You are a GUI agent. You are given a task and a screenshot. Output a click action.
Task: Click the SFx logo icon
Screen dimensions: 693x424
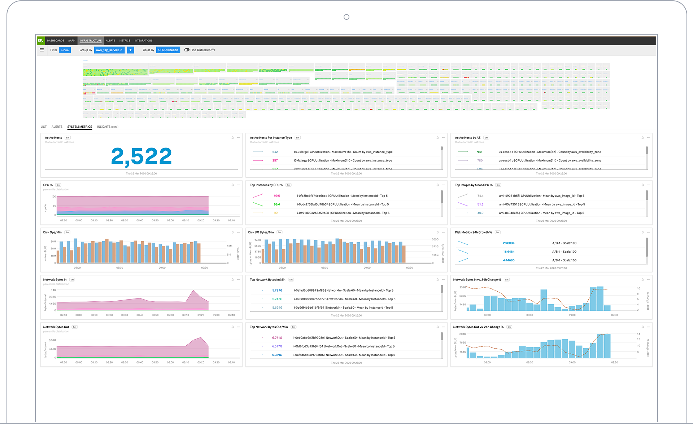pyautogui.click(x=41, y=41)
